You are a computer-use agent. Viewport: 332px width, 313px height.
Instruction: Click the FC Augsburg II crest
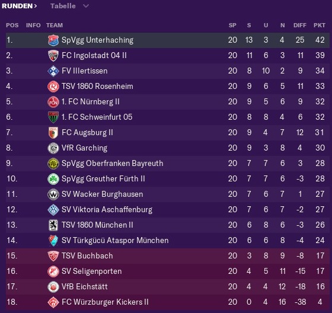coord(53,133)
